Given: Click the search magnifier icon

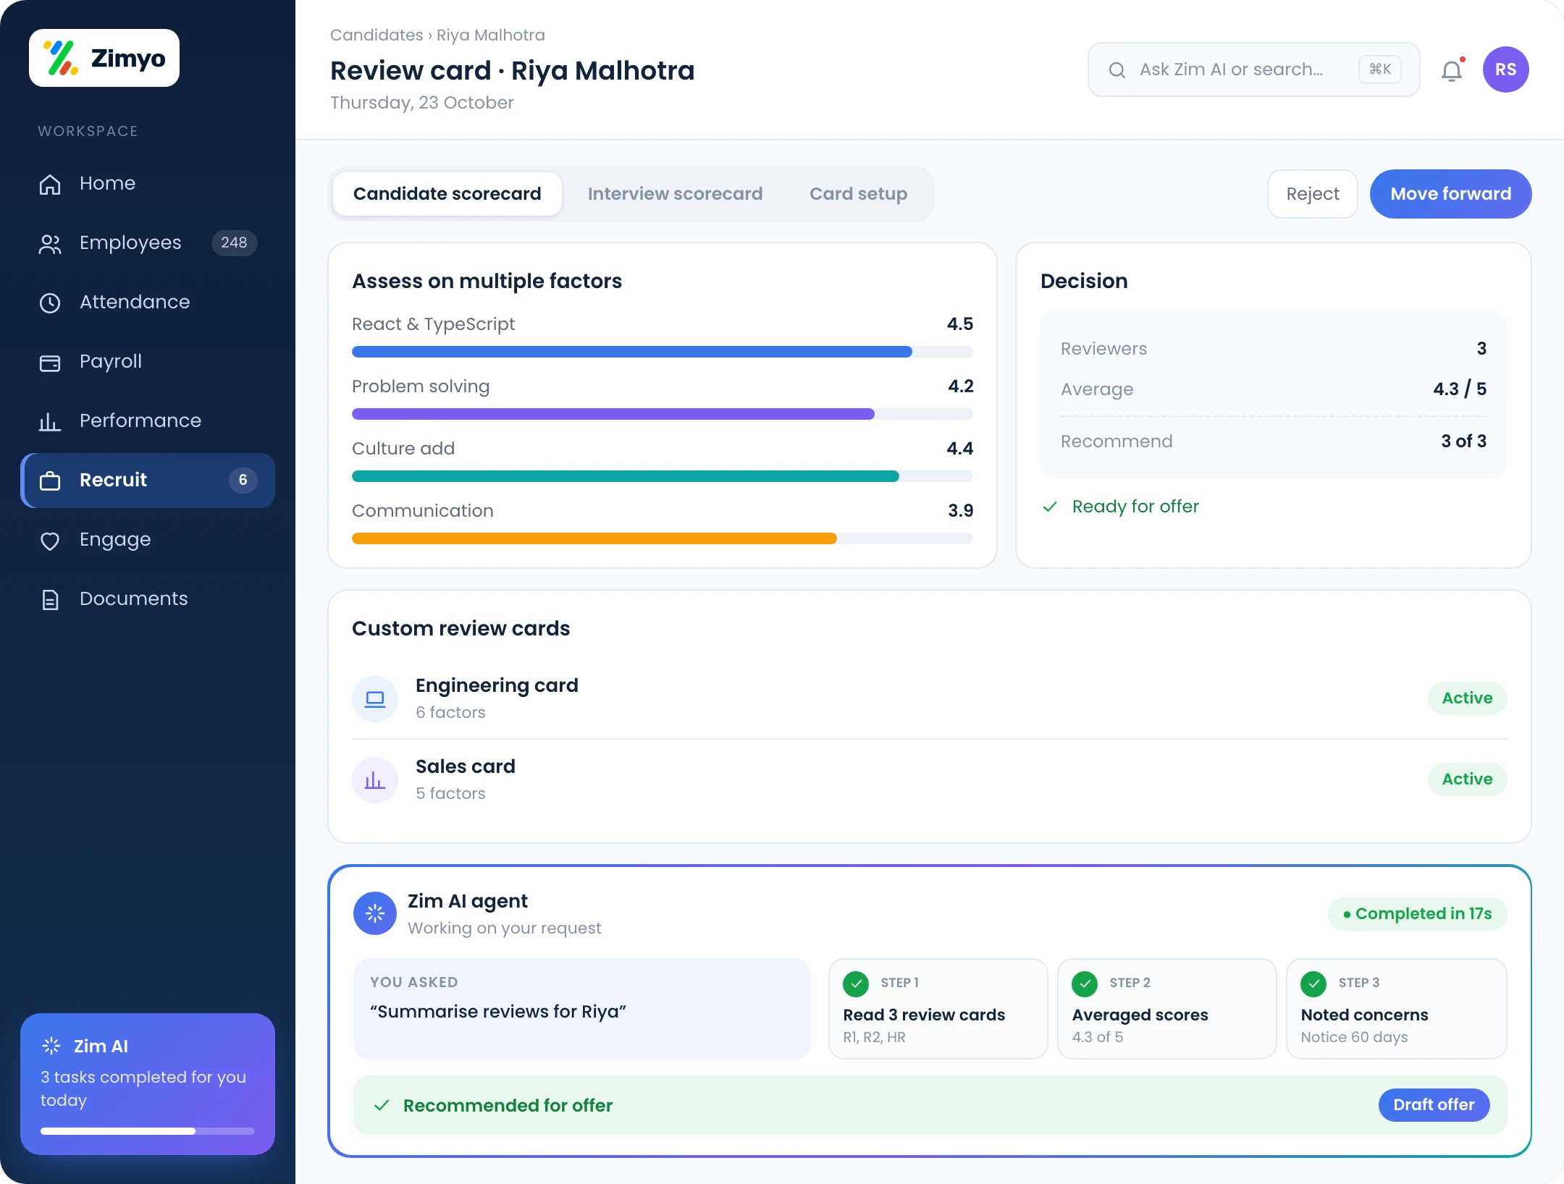Looking at the screenshot, I should coord(1117,69).
